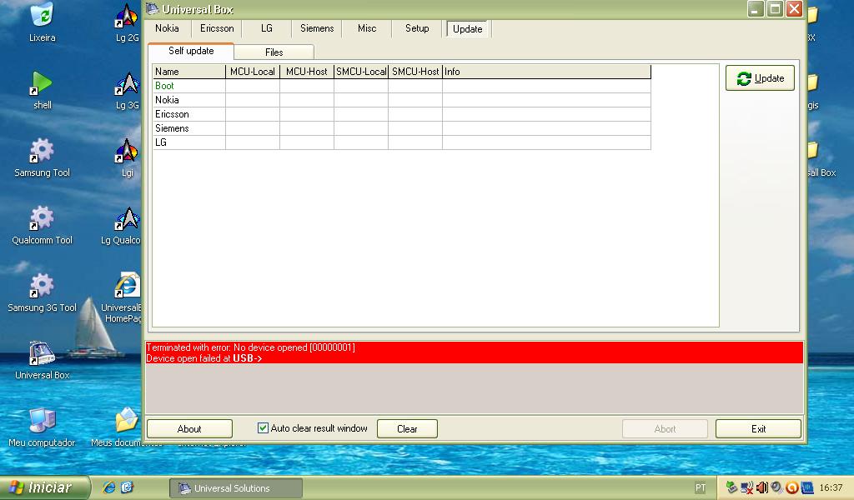Screen dimensions: 854x500
Task: Launch the Samsung Tool desktop shortcut
Action: (42, 152)
